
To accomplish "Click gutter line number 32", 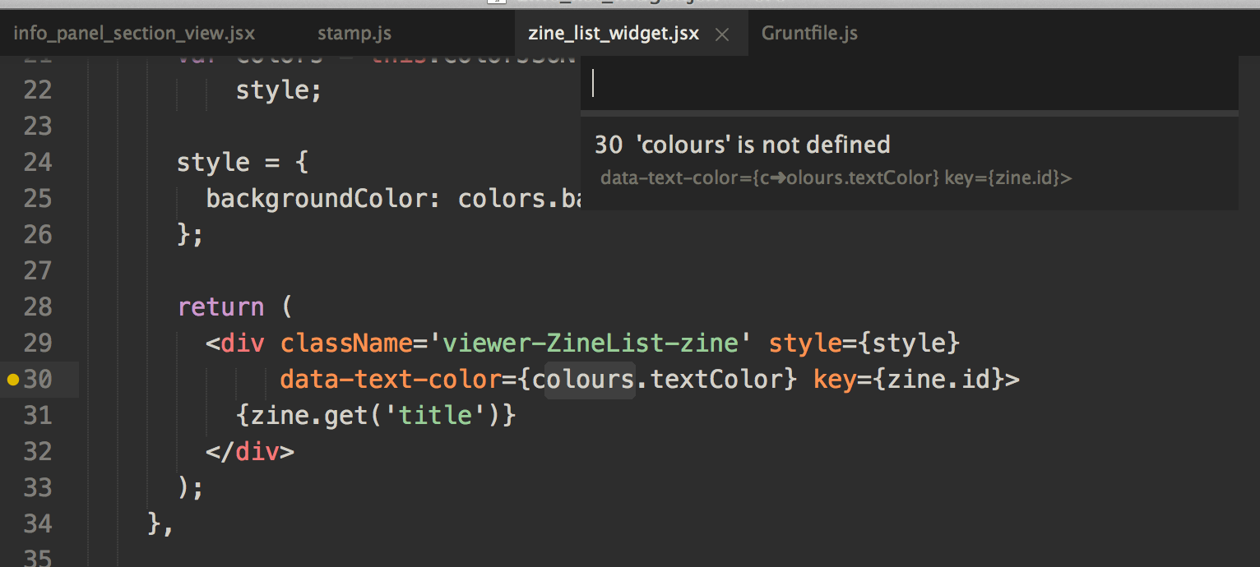I will [38, 451].
